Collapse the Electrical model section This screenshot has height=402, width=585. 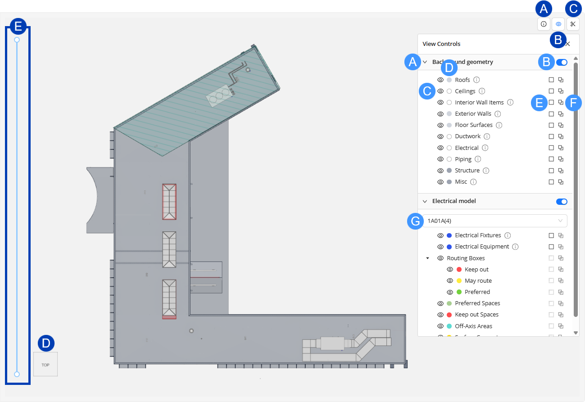pos(425,201)
